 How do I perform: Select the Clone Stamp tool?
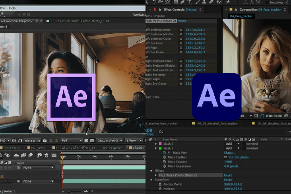tap(204, 2)
